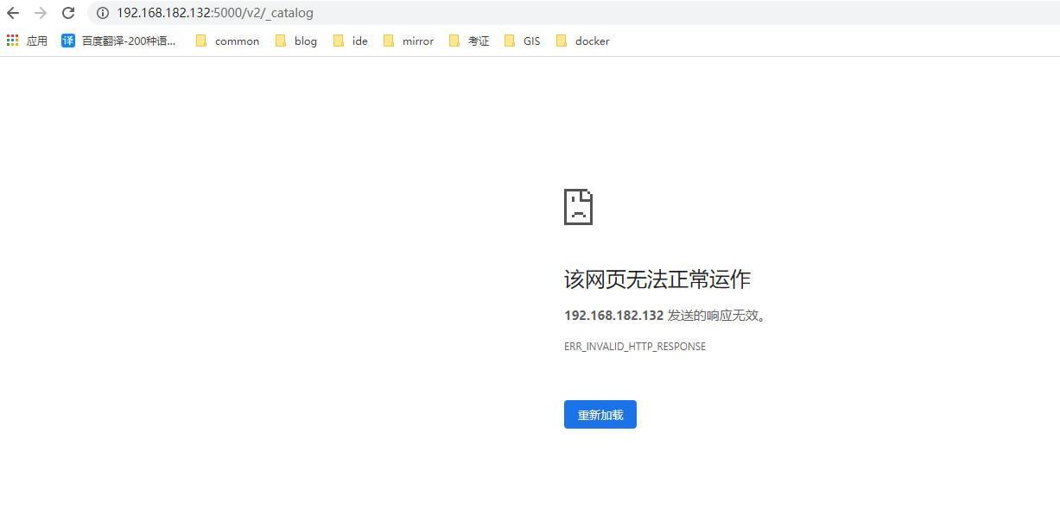The height and width of the screenshot is (514, 1060).
Task: Open the blog bookmarks folder
Action: (x=297, y=40)
